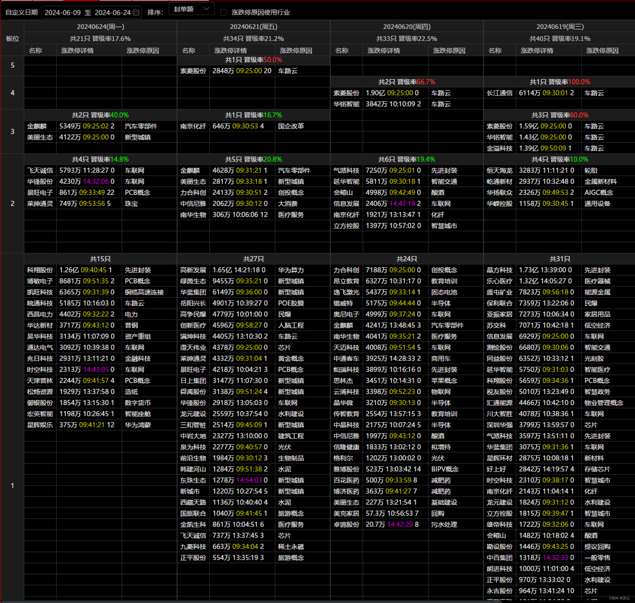
Task: Click the 板位 header cell
Action: 13,39
